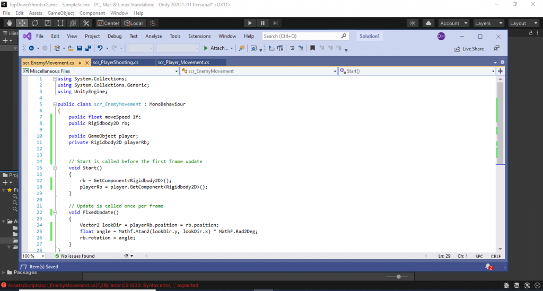Viewport: 543px width, 291px height.
Task: Click the Visual Studio search box
Action: point(305,36)
